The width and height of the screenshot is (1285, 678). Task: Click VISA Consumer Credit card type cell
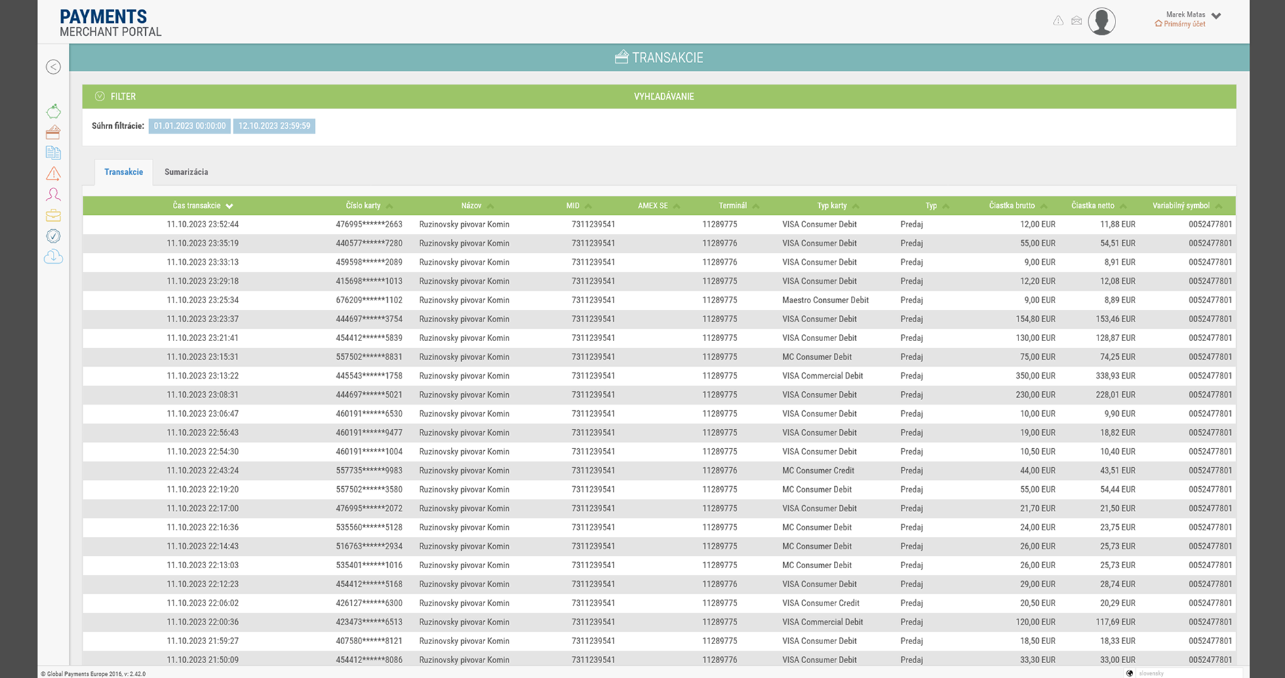(821, 604)
